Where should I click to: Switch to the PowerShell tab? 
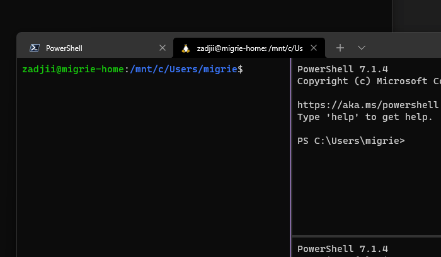(x=95, y=48)
